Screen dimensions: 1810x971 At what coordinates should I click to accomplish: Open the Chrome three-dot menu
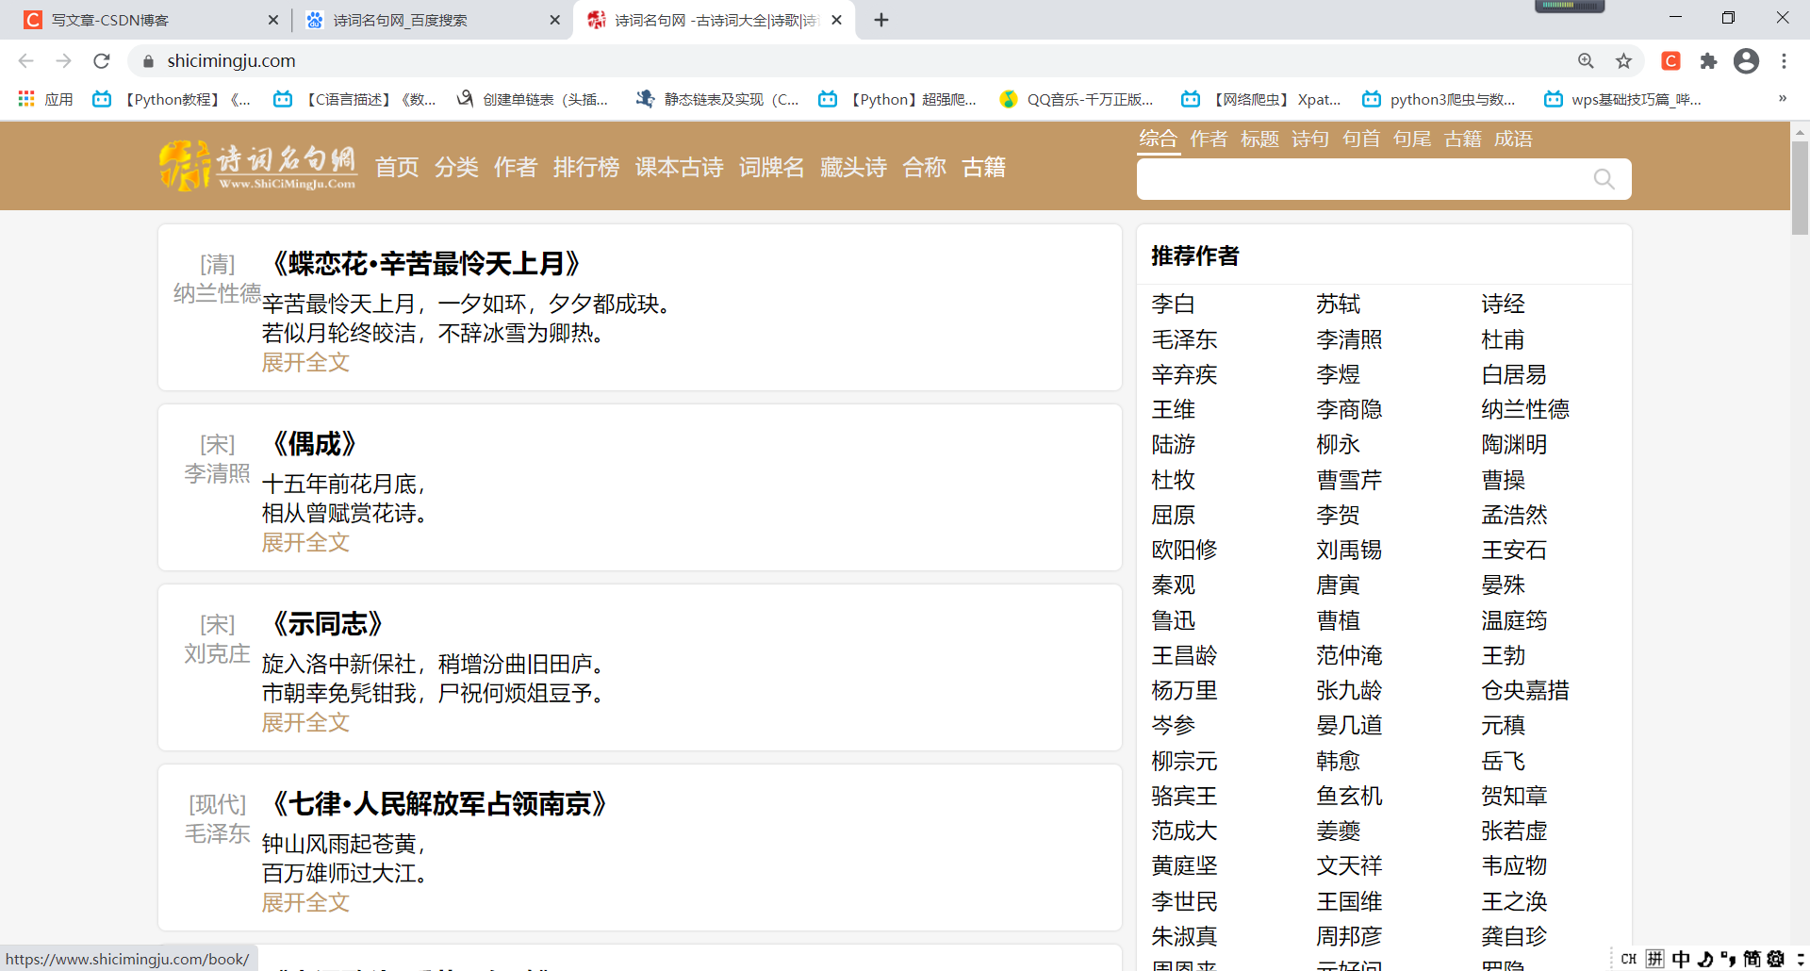point(1784,60)
